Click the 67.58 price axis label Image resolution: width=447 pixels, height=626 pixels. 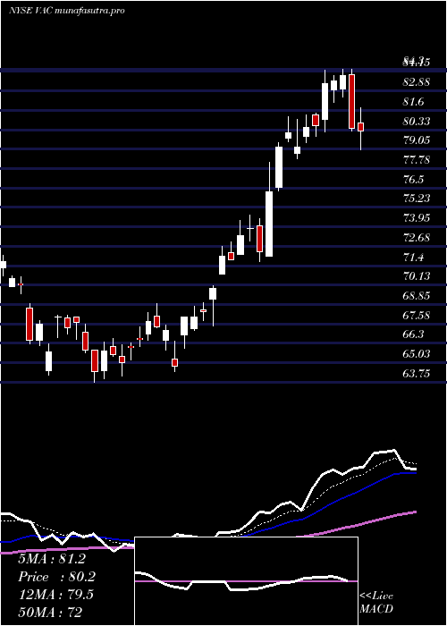417,316
